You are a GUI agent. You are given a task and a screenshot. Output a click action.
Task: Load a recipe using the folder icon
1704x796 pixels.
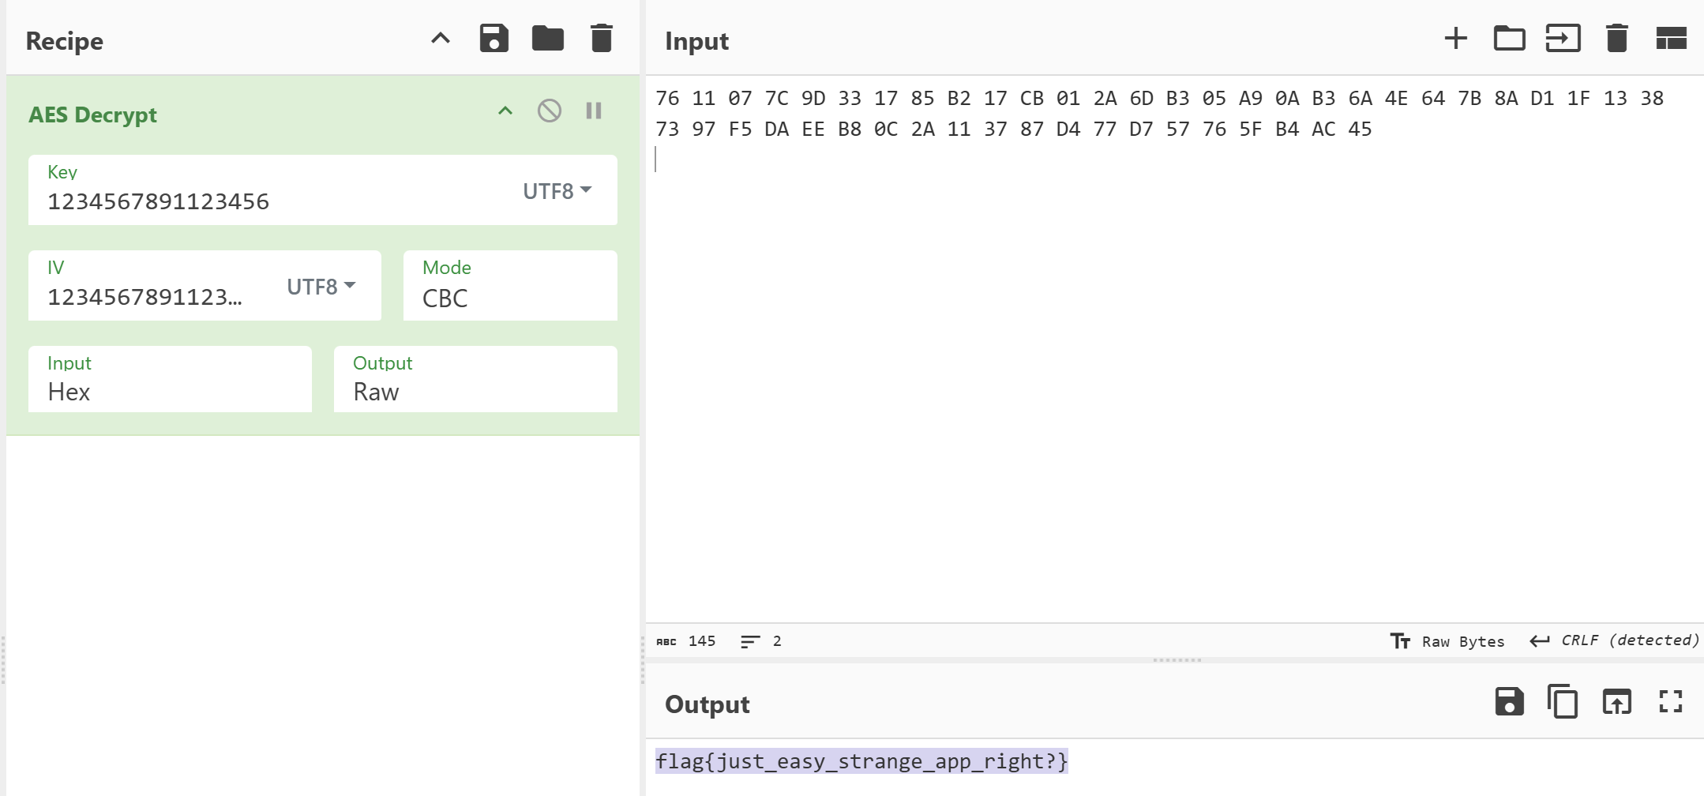coord(547,39)
